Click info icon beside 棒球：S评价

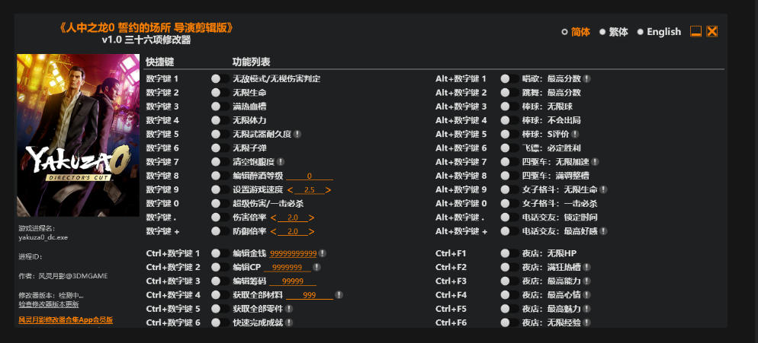coord(575,134)
